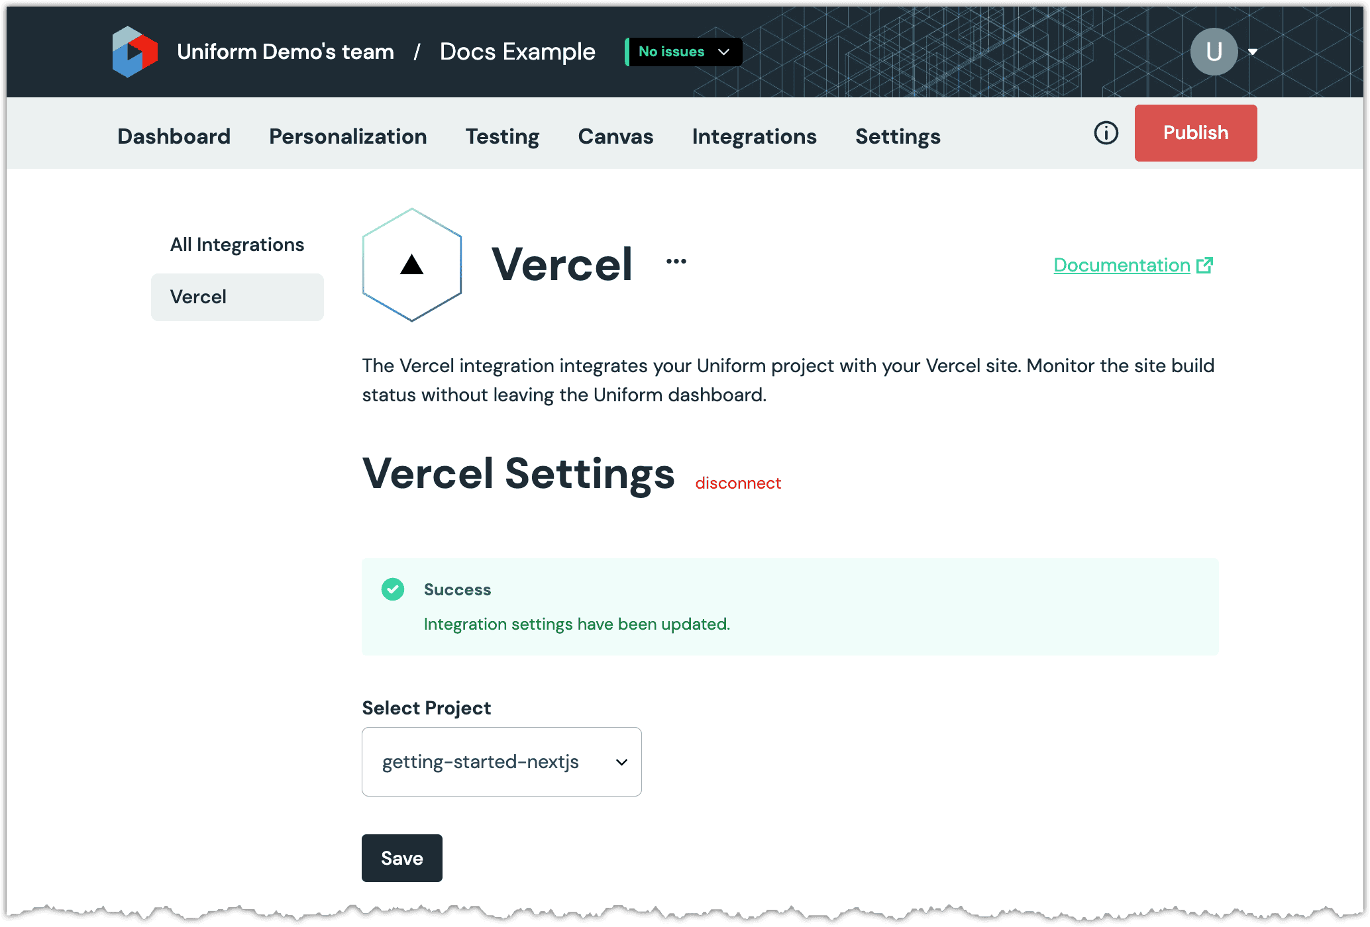Click the user avatar U
Viewport: 1370px width, 927px height.
click(1214, 52)
